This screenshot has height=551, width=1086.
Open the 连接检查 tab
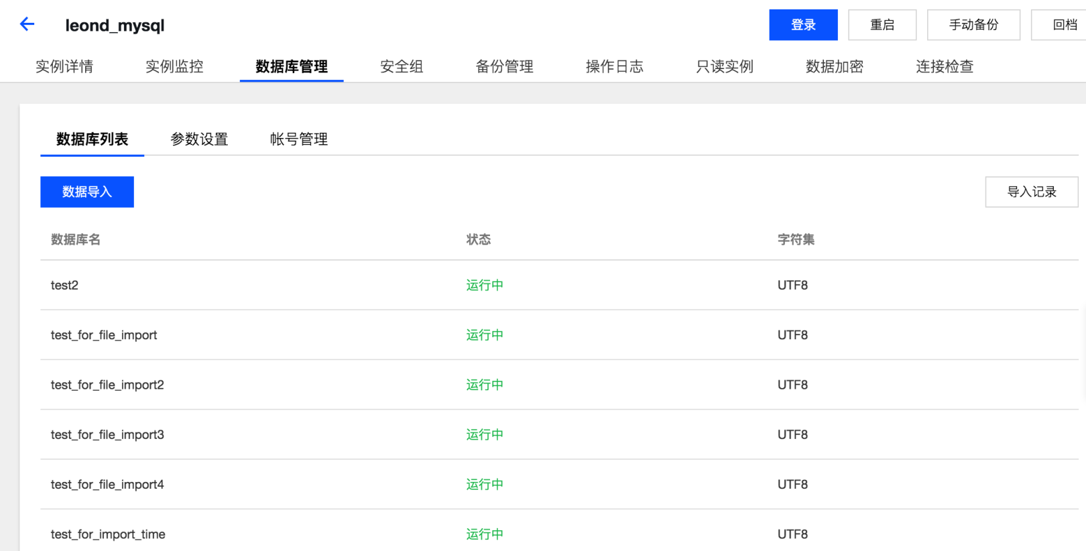pyautogui.click(x=945, y=66)
